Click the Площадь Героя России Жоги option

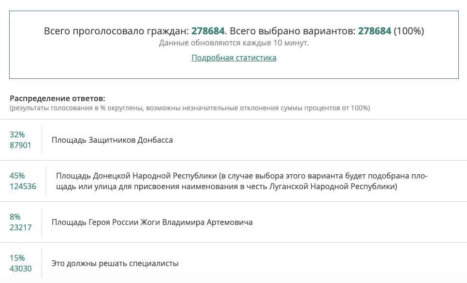(152, 222)
